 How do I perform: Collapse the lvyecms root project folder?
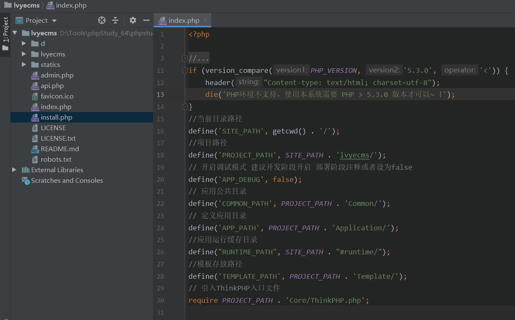pos(15,33)
